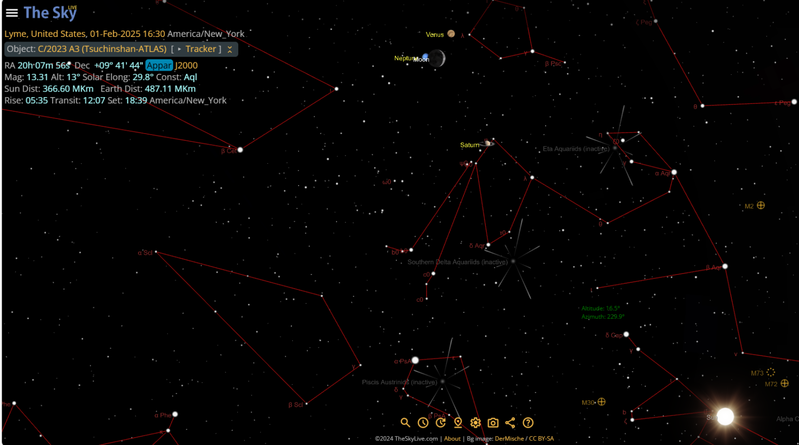
Task: Click the reset-to-current-time icon
Action: coord(441,423)
